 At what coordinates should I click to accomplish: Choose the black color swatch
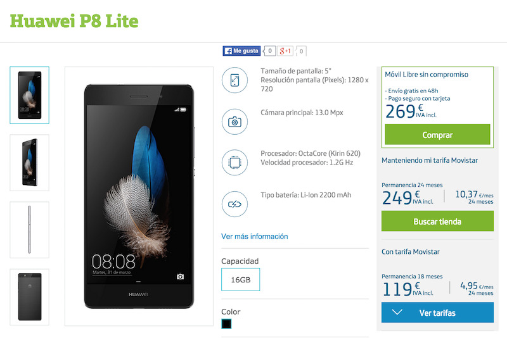point(226,323)
